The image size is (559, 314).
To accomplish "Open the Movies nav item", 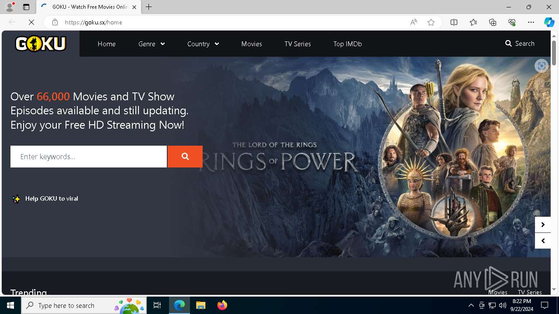I will (x=252, y=44).
